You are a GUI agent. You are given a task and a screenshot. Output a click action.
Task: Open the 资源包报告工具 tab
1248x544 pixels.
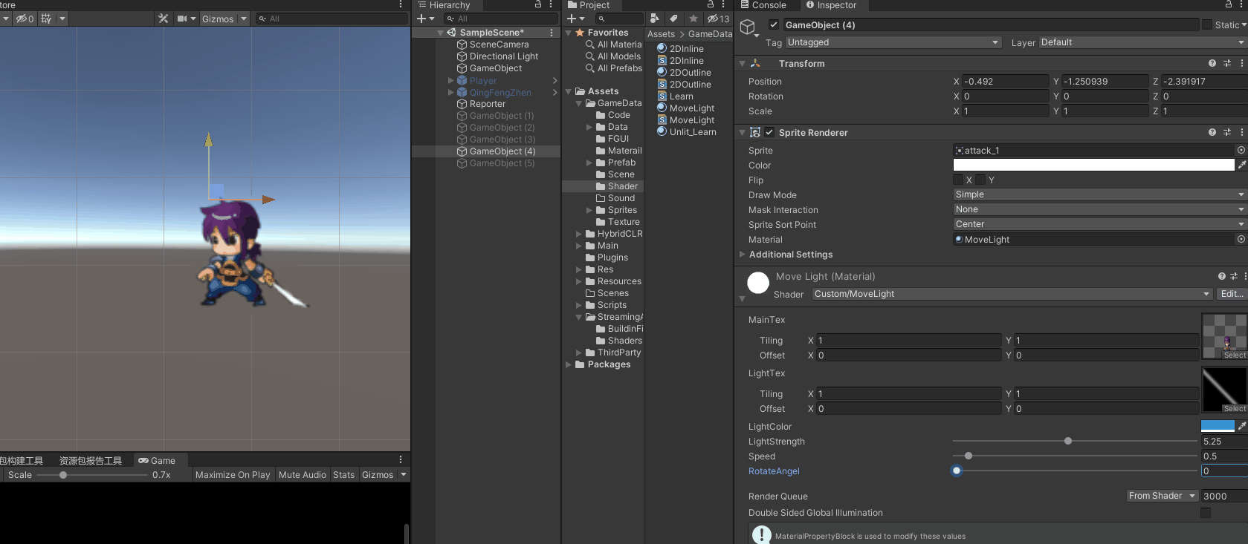point(91,461)
